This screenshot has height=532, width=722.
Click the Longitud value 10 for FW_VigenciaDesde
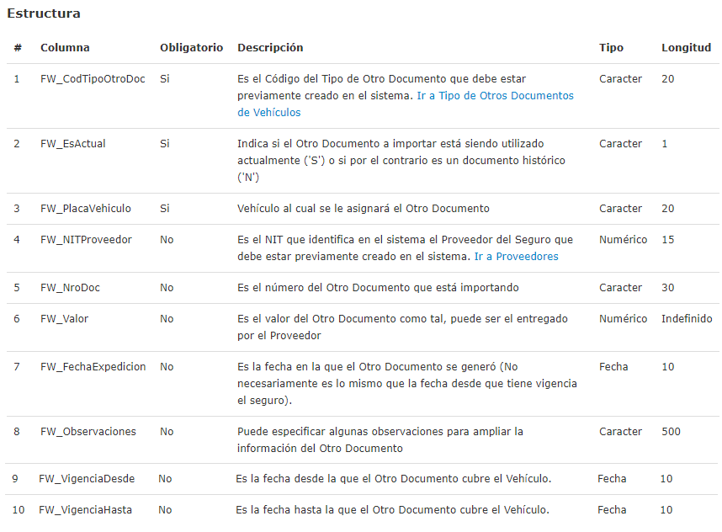(666, 478)
